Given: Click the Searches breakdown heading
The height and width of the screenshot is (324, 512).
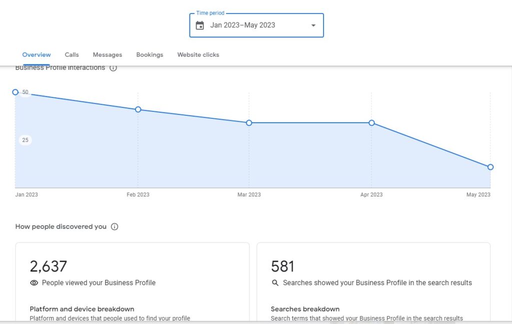Looking at the screenshot, I should point(305,309).
